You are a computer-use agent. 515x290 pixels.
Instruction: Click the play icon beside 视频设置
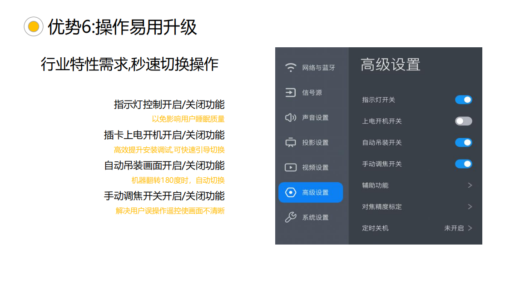tap(290, 167)
